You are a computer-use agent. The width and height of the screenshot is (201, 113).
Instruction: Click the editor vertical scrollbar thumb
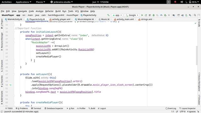pos(197,55)
